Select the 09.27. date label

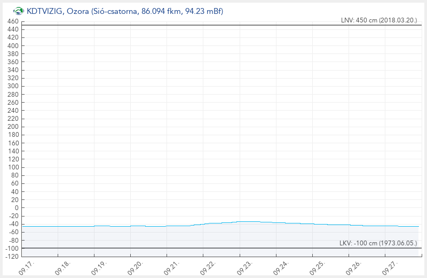[389, 267]
